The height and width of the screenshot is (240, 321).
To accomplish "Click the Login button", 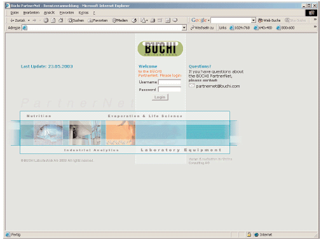I will pos(160,97).
